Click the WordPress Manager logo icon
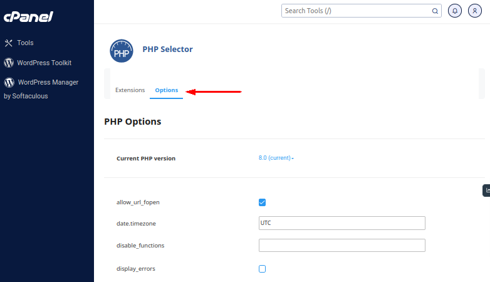Screen dimensions: 490x282 tap(9, 82)
